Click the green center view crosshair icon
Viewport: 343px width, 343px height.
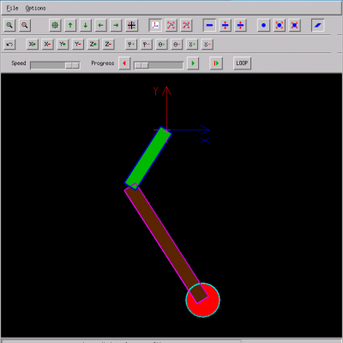(x=55, y=25)
